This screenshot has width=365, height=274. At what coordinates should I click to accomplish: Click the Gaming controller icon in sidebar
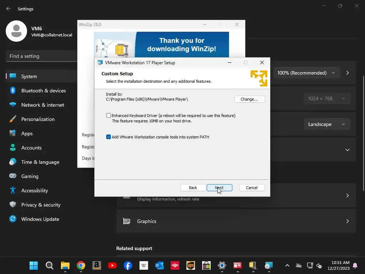coord(13,176)
